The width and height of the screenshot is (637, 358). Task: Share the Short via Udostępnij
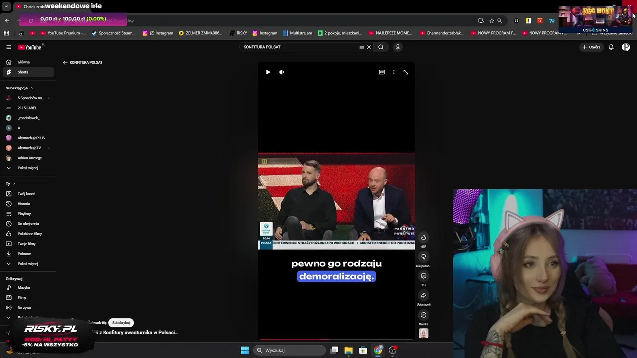pyautogui.click(x=424, y=295)
